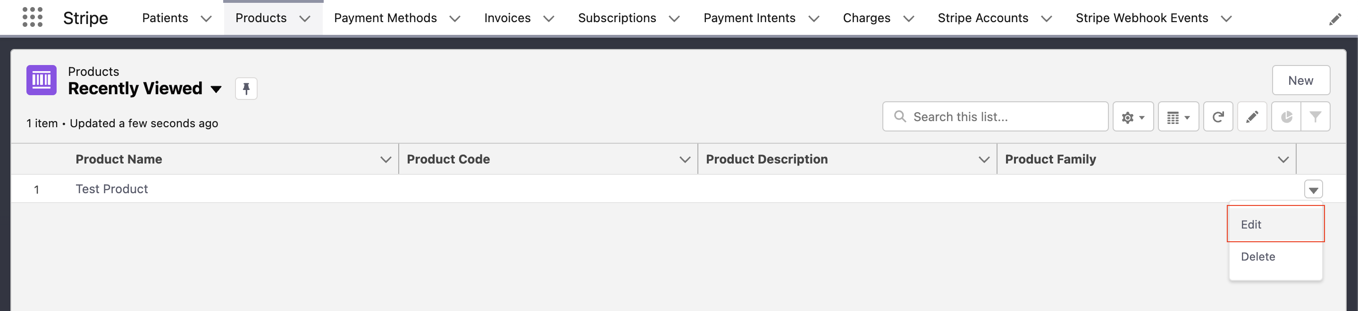Screen dimensions: 1358x311
Task: Show the charts panel icon
Action: tap(1286, 117)
